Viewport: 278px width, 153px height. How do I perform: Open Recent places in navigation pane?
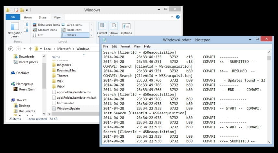[26, 62]
